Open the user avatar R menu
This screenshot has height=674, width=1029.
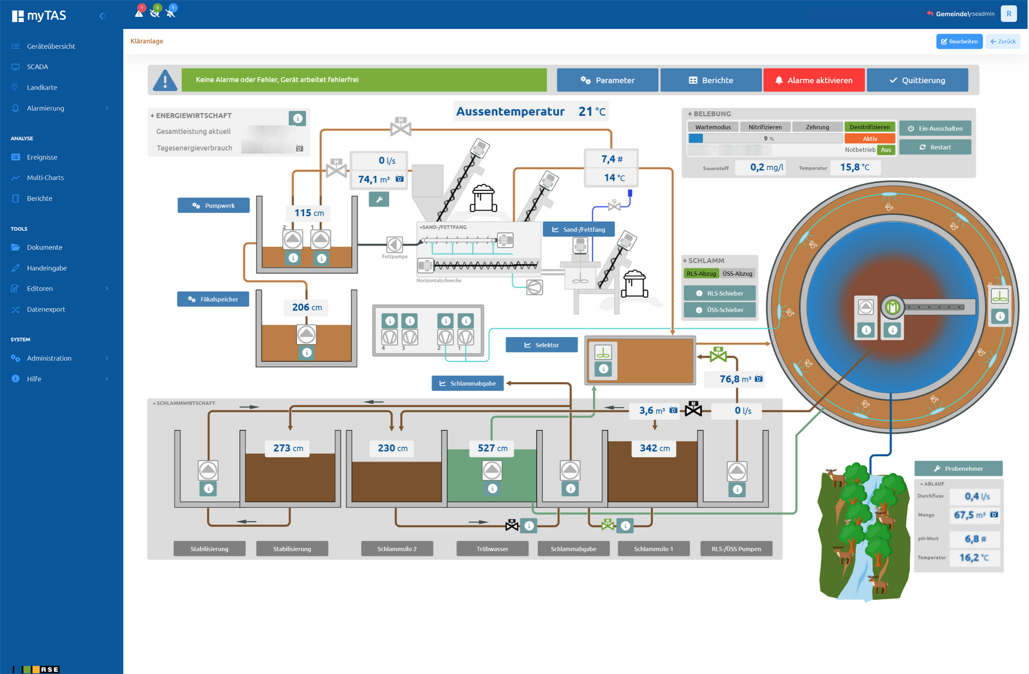(1008, 14)
